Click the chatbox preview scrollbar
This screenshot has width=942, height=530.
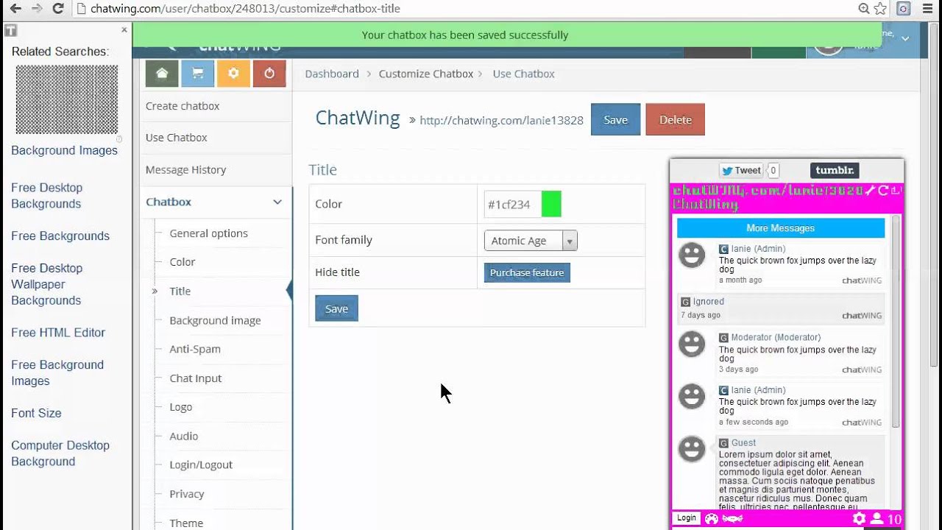[896, 322]
